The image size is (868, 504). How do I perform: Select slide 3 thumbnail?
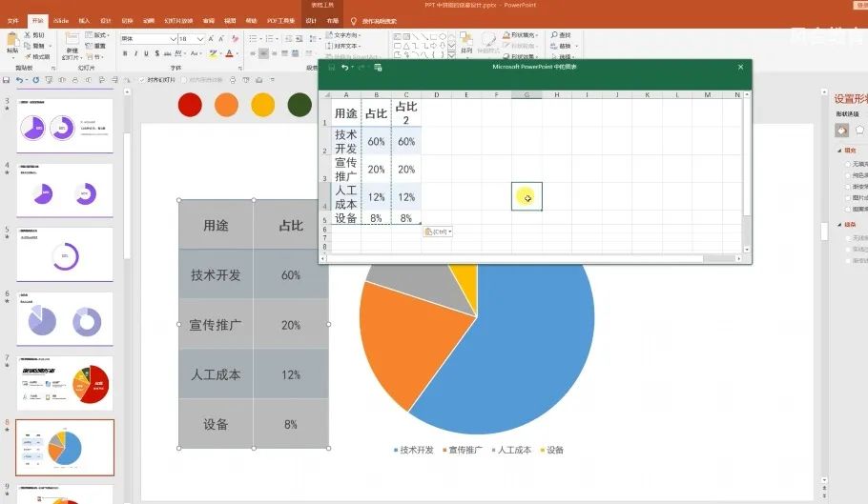(x=65, y=126)
